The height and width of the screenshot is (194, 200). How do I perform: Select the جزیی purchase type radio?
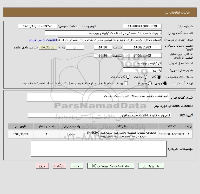tap(165, 84)
